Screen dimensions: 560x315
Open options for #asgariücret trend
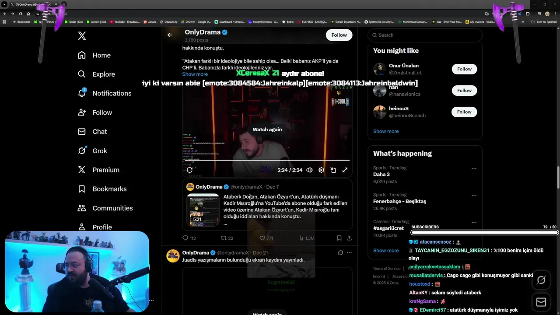point(474,222)
